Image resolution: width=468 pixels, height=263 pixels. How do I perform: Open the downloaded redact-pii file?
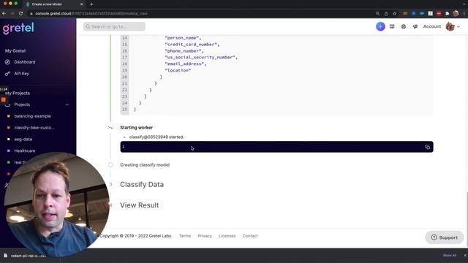26,256
